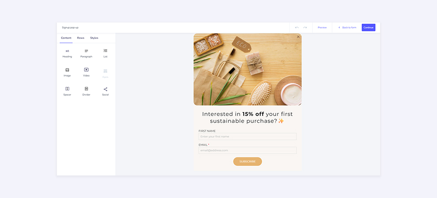Switch to the Rows tab

[x=81, y=38]
